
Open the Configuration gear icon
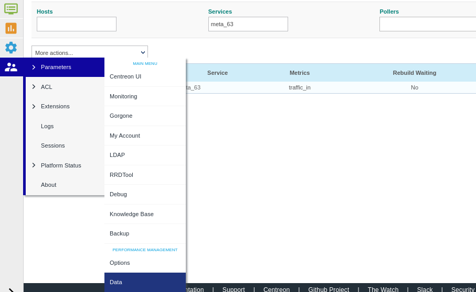[x=11, y=48]
